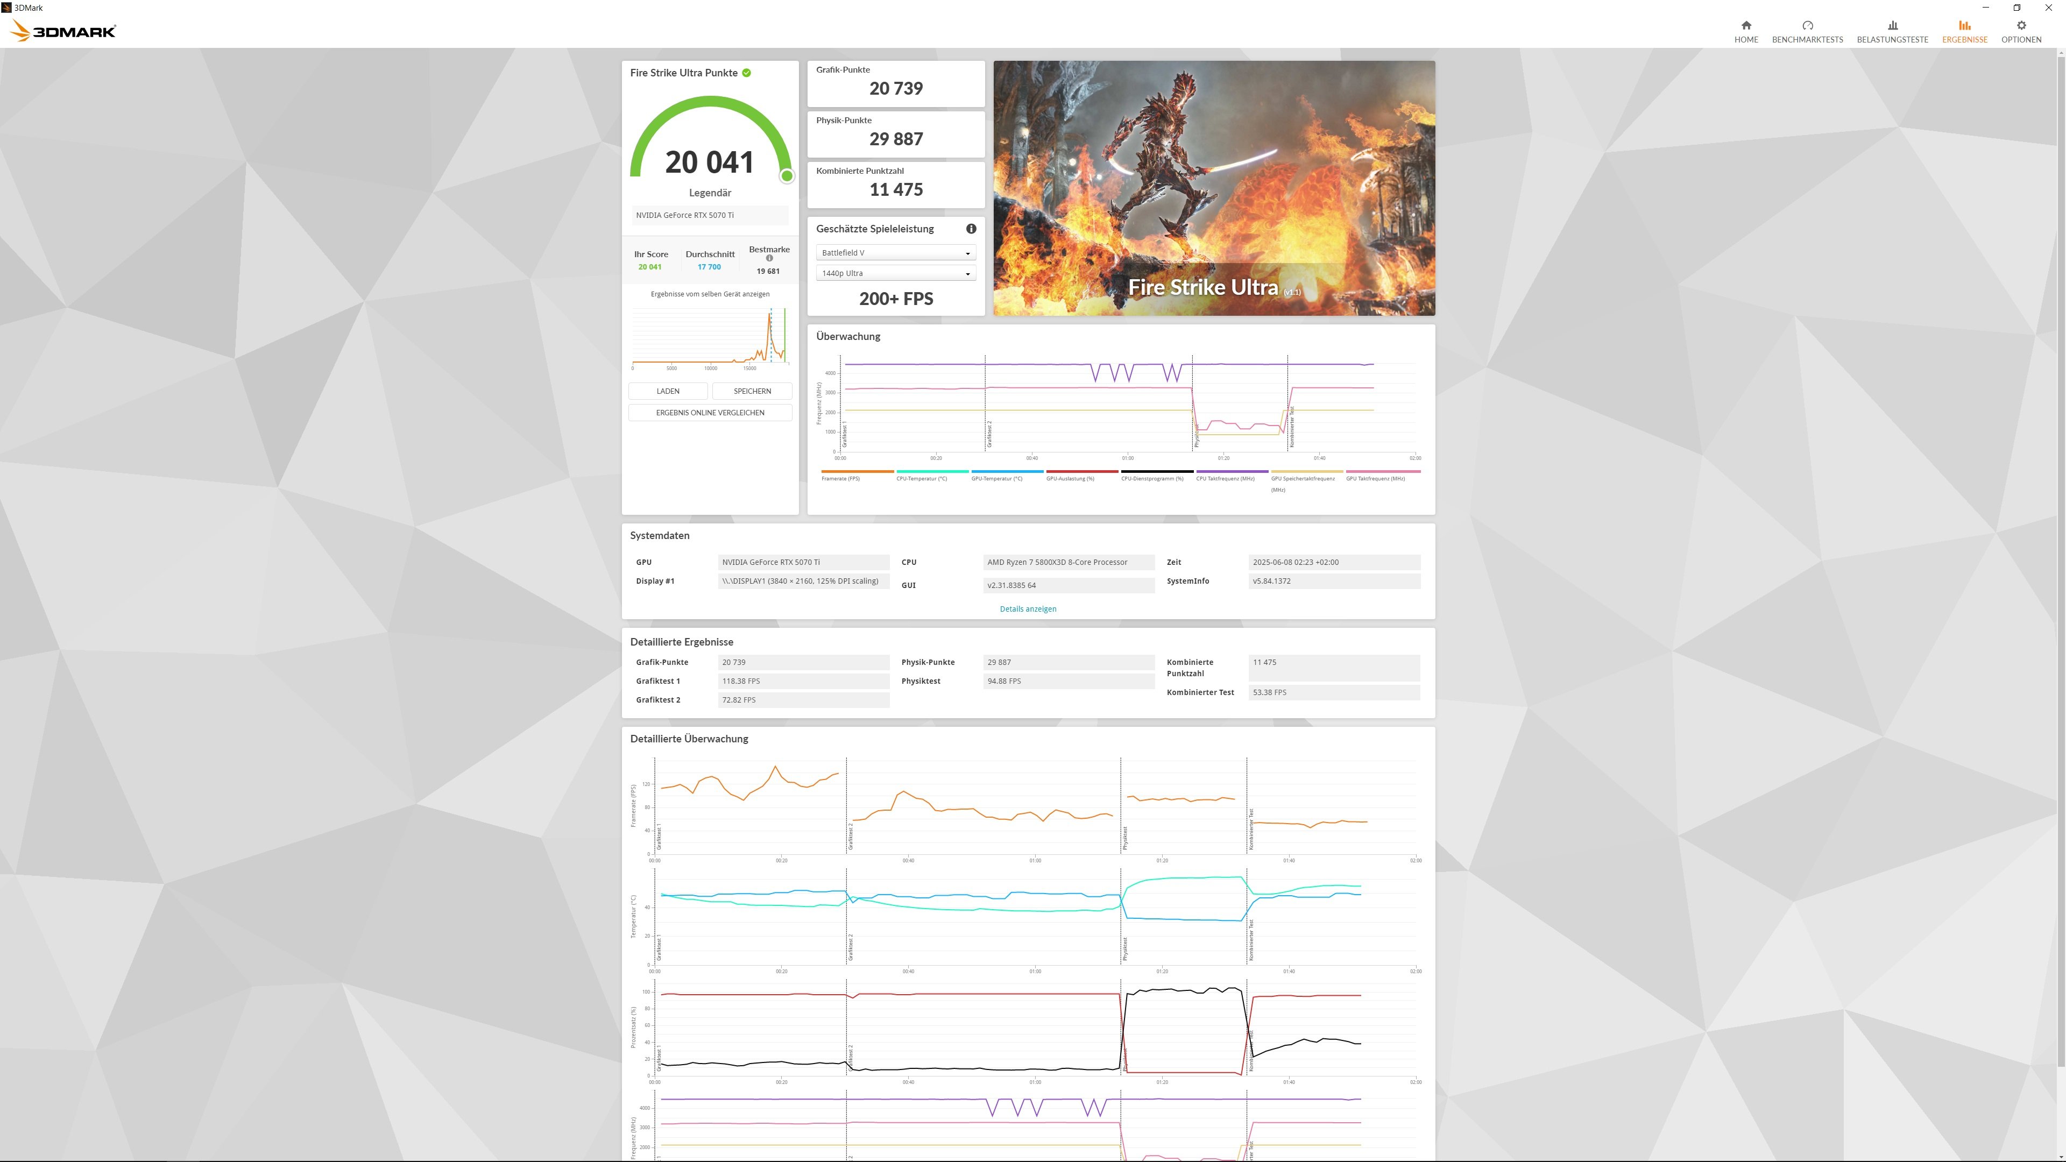Click Ergebnis Online Vergleichen button
Screen dimensions: 2066x1162
pos(710,413)
